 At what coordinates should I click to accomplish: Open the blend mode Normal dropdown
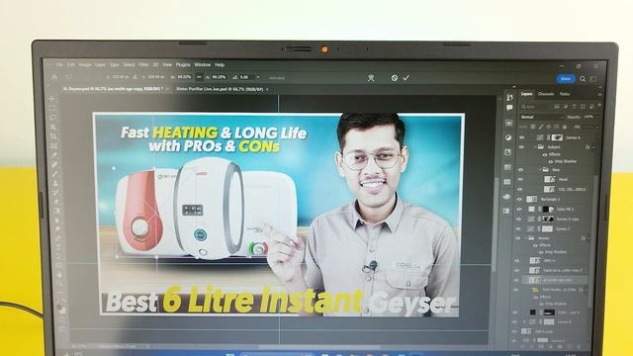pyautogui.click(x=541, y=117)
